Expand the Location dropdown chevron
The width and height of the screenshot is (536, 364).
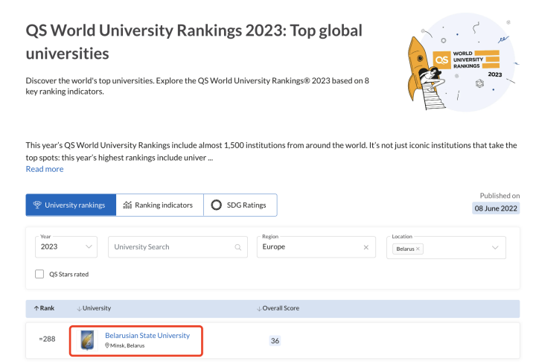[x=495, y=247]
